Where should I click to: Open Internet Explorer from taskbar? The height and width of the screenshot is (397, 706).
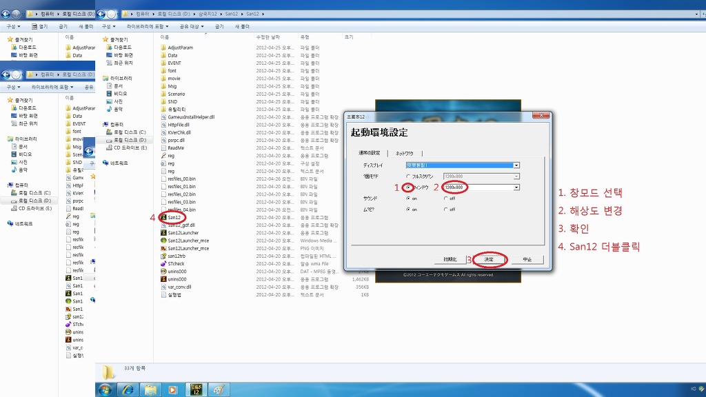point(128,390)
